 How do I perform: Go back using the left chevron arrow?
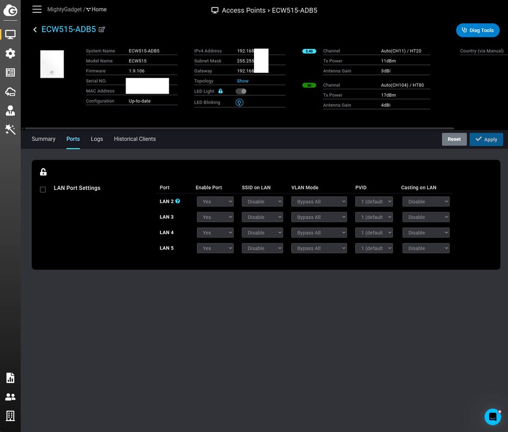[x=35, y=29]
